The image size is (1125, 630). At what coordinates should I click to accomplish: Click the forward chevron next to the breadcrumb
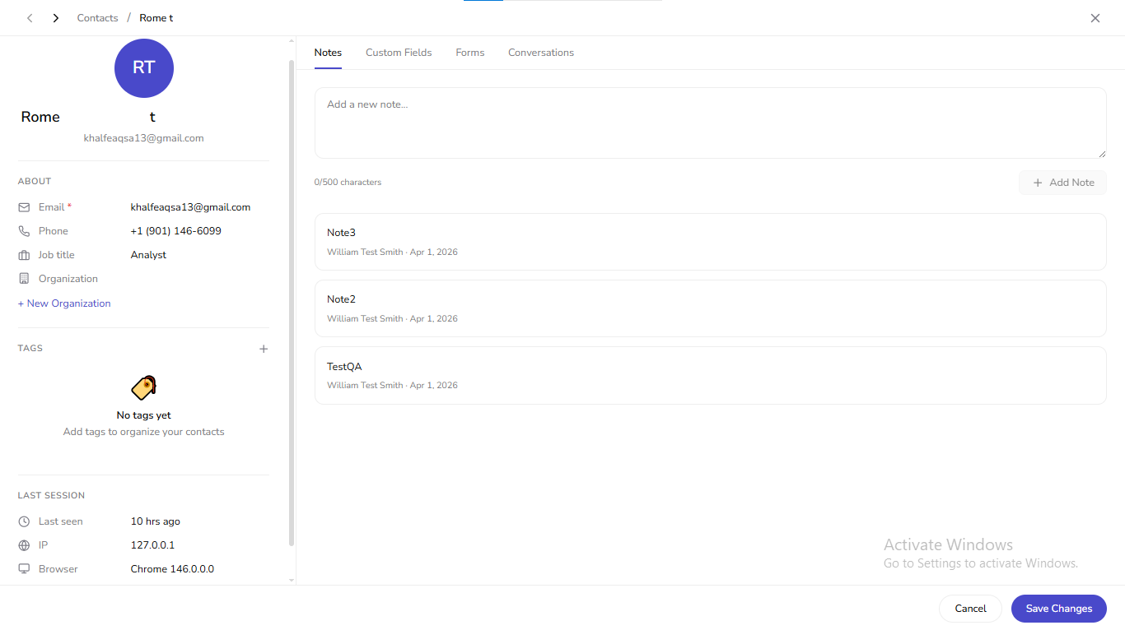pos(55,17)
